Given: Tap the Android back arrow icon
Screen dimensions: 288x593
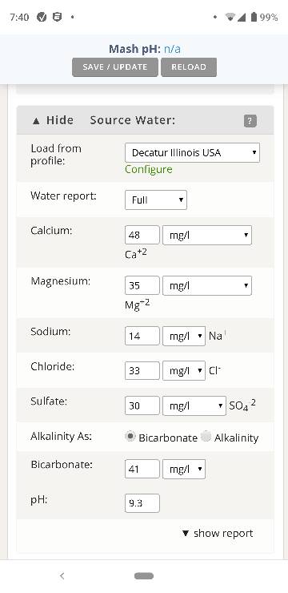Looking at the screenshot, I should pyautogui.click(x=62, y=576).
